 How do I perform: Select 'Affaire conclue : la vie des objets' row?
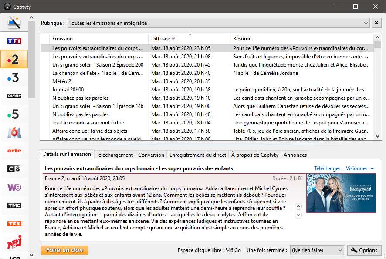click(x=207, y=131)
